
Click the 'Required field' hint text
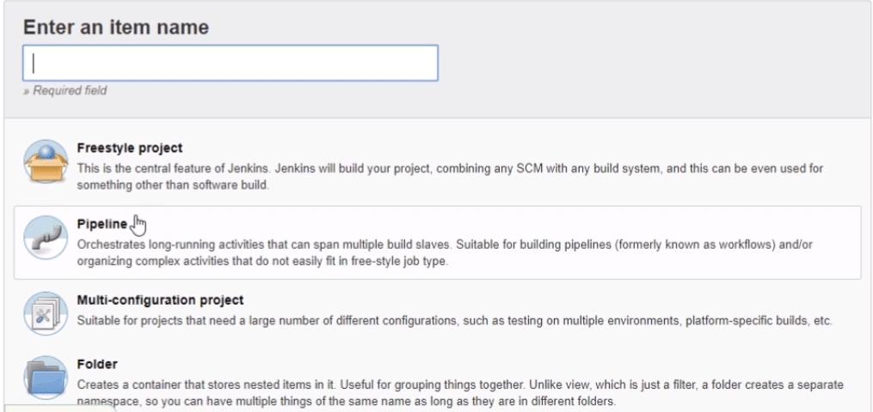pyautogui.click(x=65, y=90)
